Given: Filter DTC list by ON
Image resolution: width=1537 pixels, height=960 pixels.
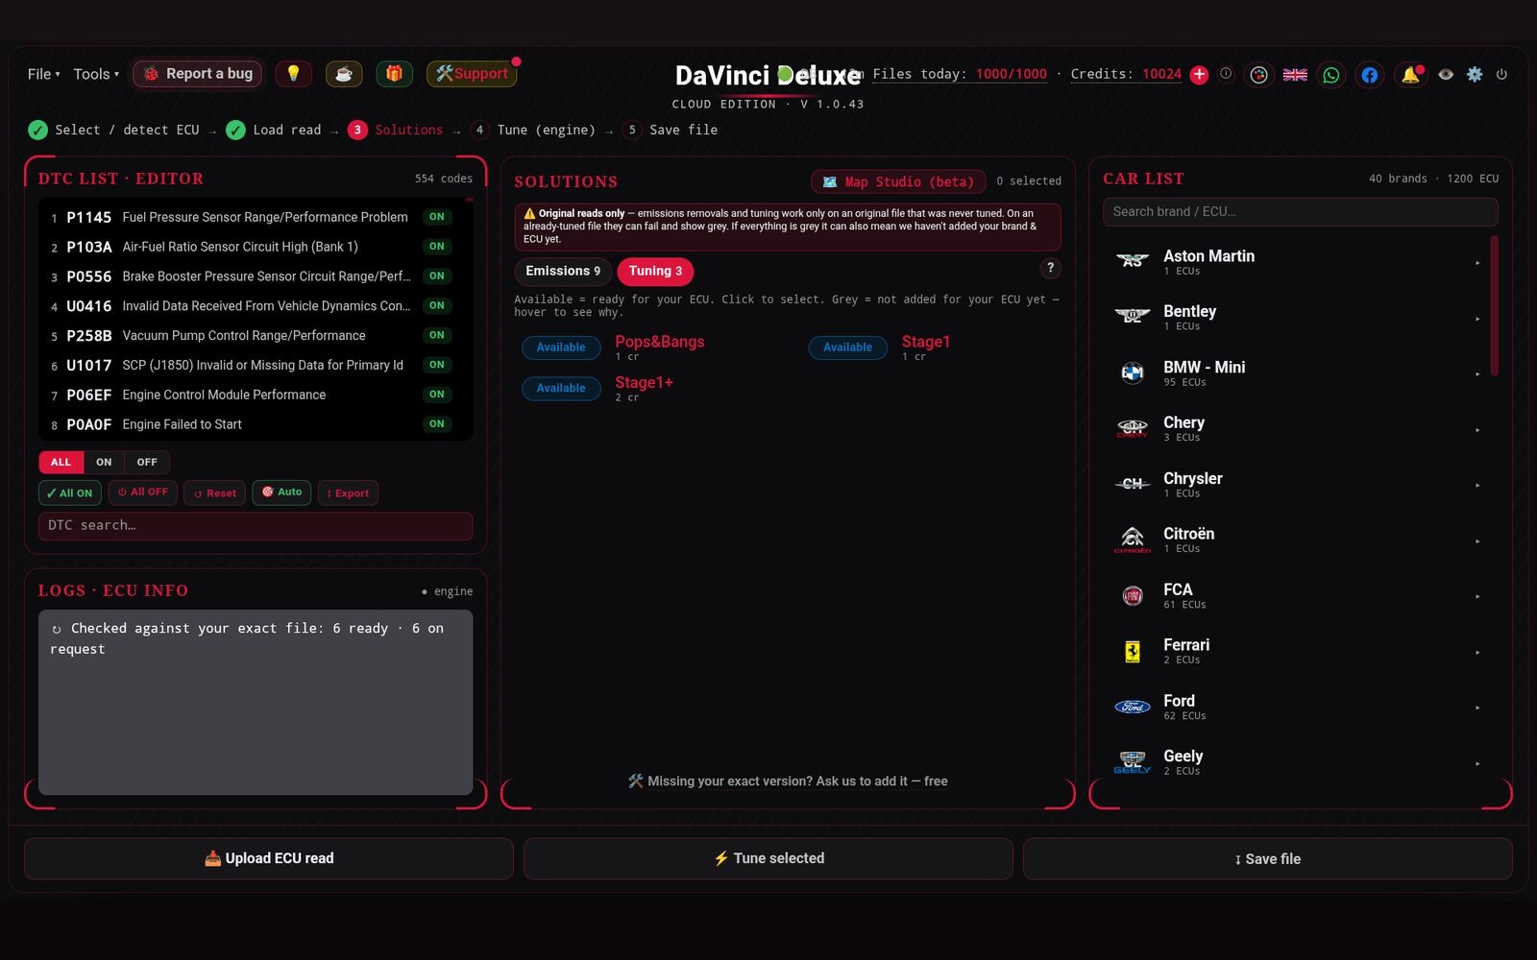Looking at the screenshot, I should tap(104, 462).
